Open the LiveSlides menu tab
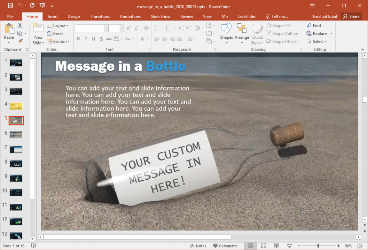The height and width of the screenshot is (250, 368). (x=246, y=16)
